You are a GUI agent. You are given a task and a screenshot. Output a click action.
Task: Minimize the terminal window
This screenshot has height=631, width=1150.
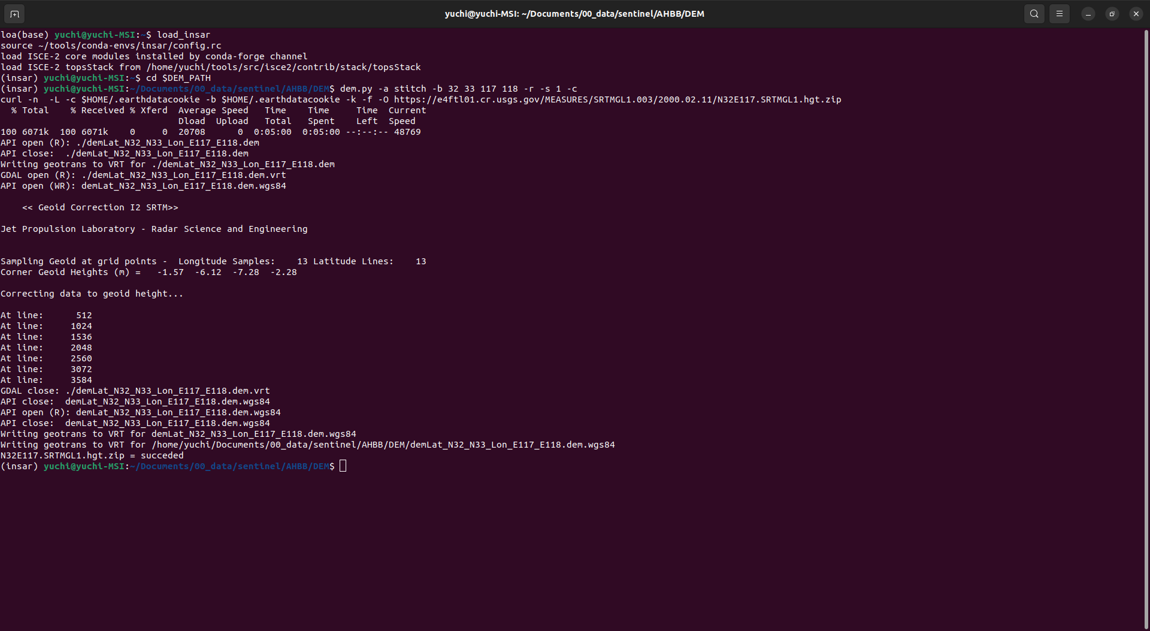tap(1088, 14)
